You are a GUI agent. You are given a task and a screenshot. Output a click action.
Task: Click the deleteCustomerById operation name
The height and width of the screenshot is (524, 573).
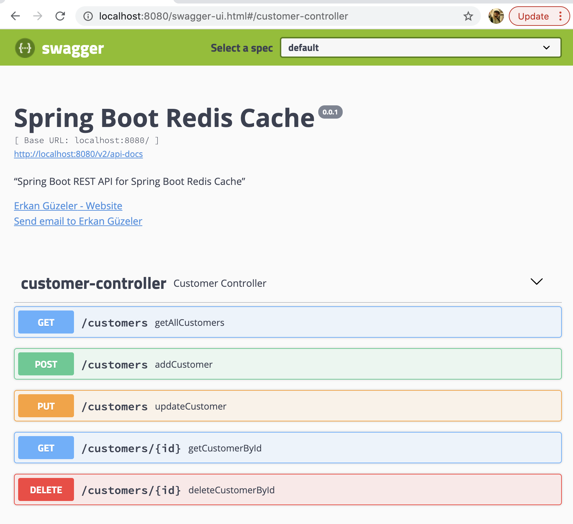(x=231, y=490)
